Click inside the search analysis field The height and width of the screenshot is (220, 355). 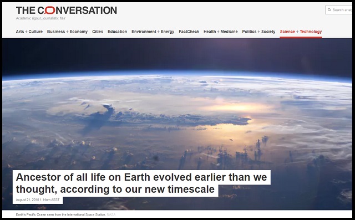(x=339, y=10)
